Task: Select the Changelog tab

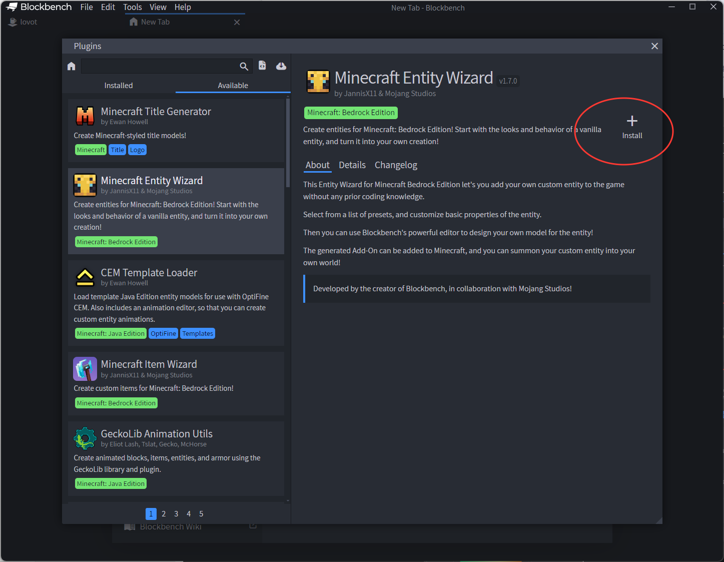Action: 396,165
